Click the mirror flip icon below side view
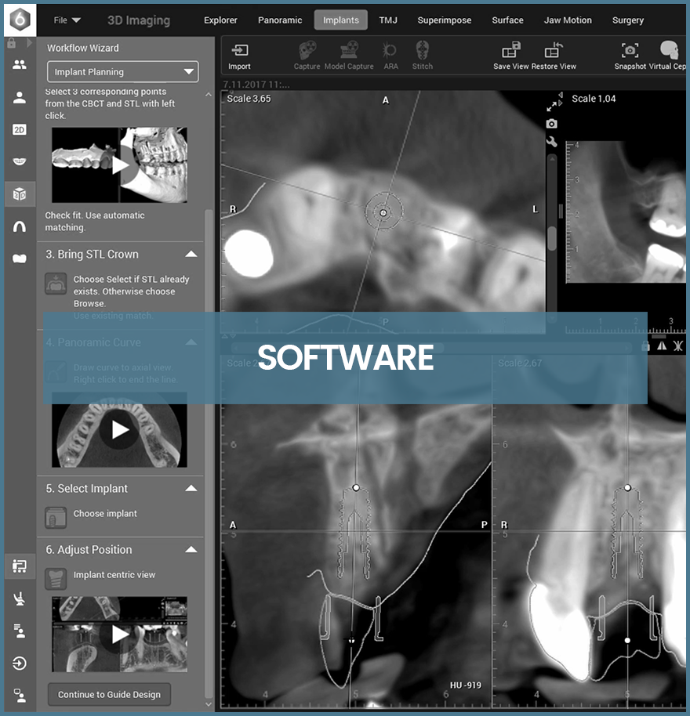The image size is (690, 716). click(662, 346)
